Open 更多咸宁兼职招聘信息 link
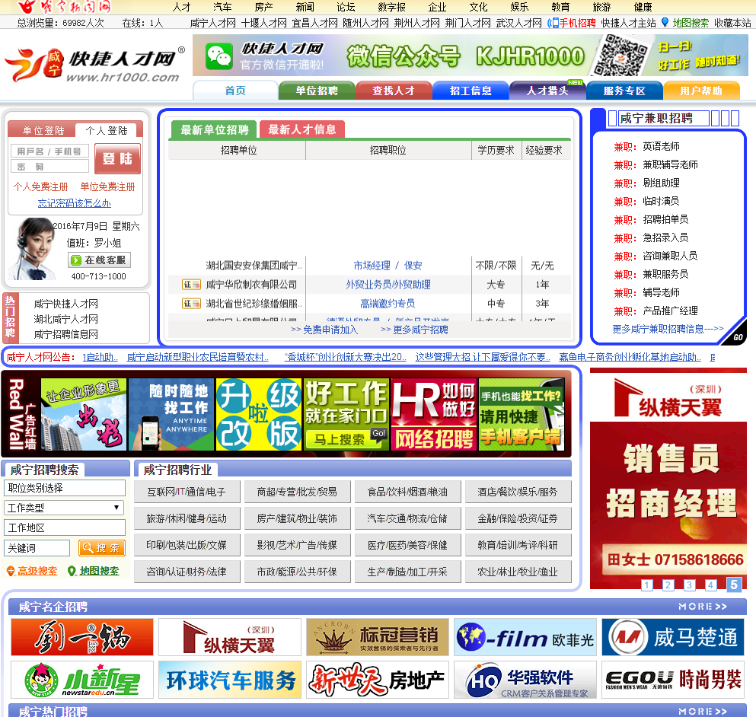 tap(668, 329)
